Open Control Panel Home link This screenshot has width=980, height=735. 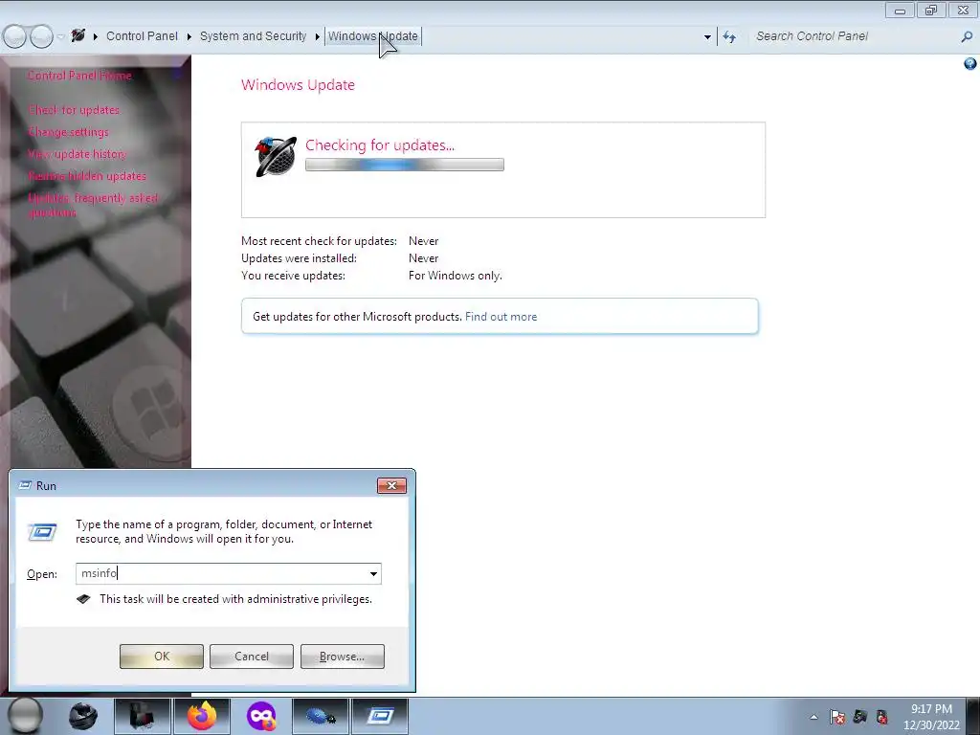[x=79, y=76]
